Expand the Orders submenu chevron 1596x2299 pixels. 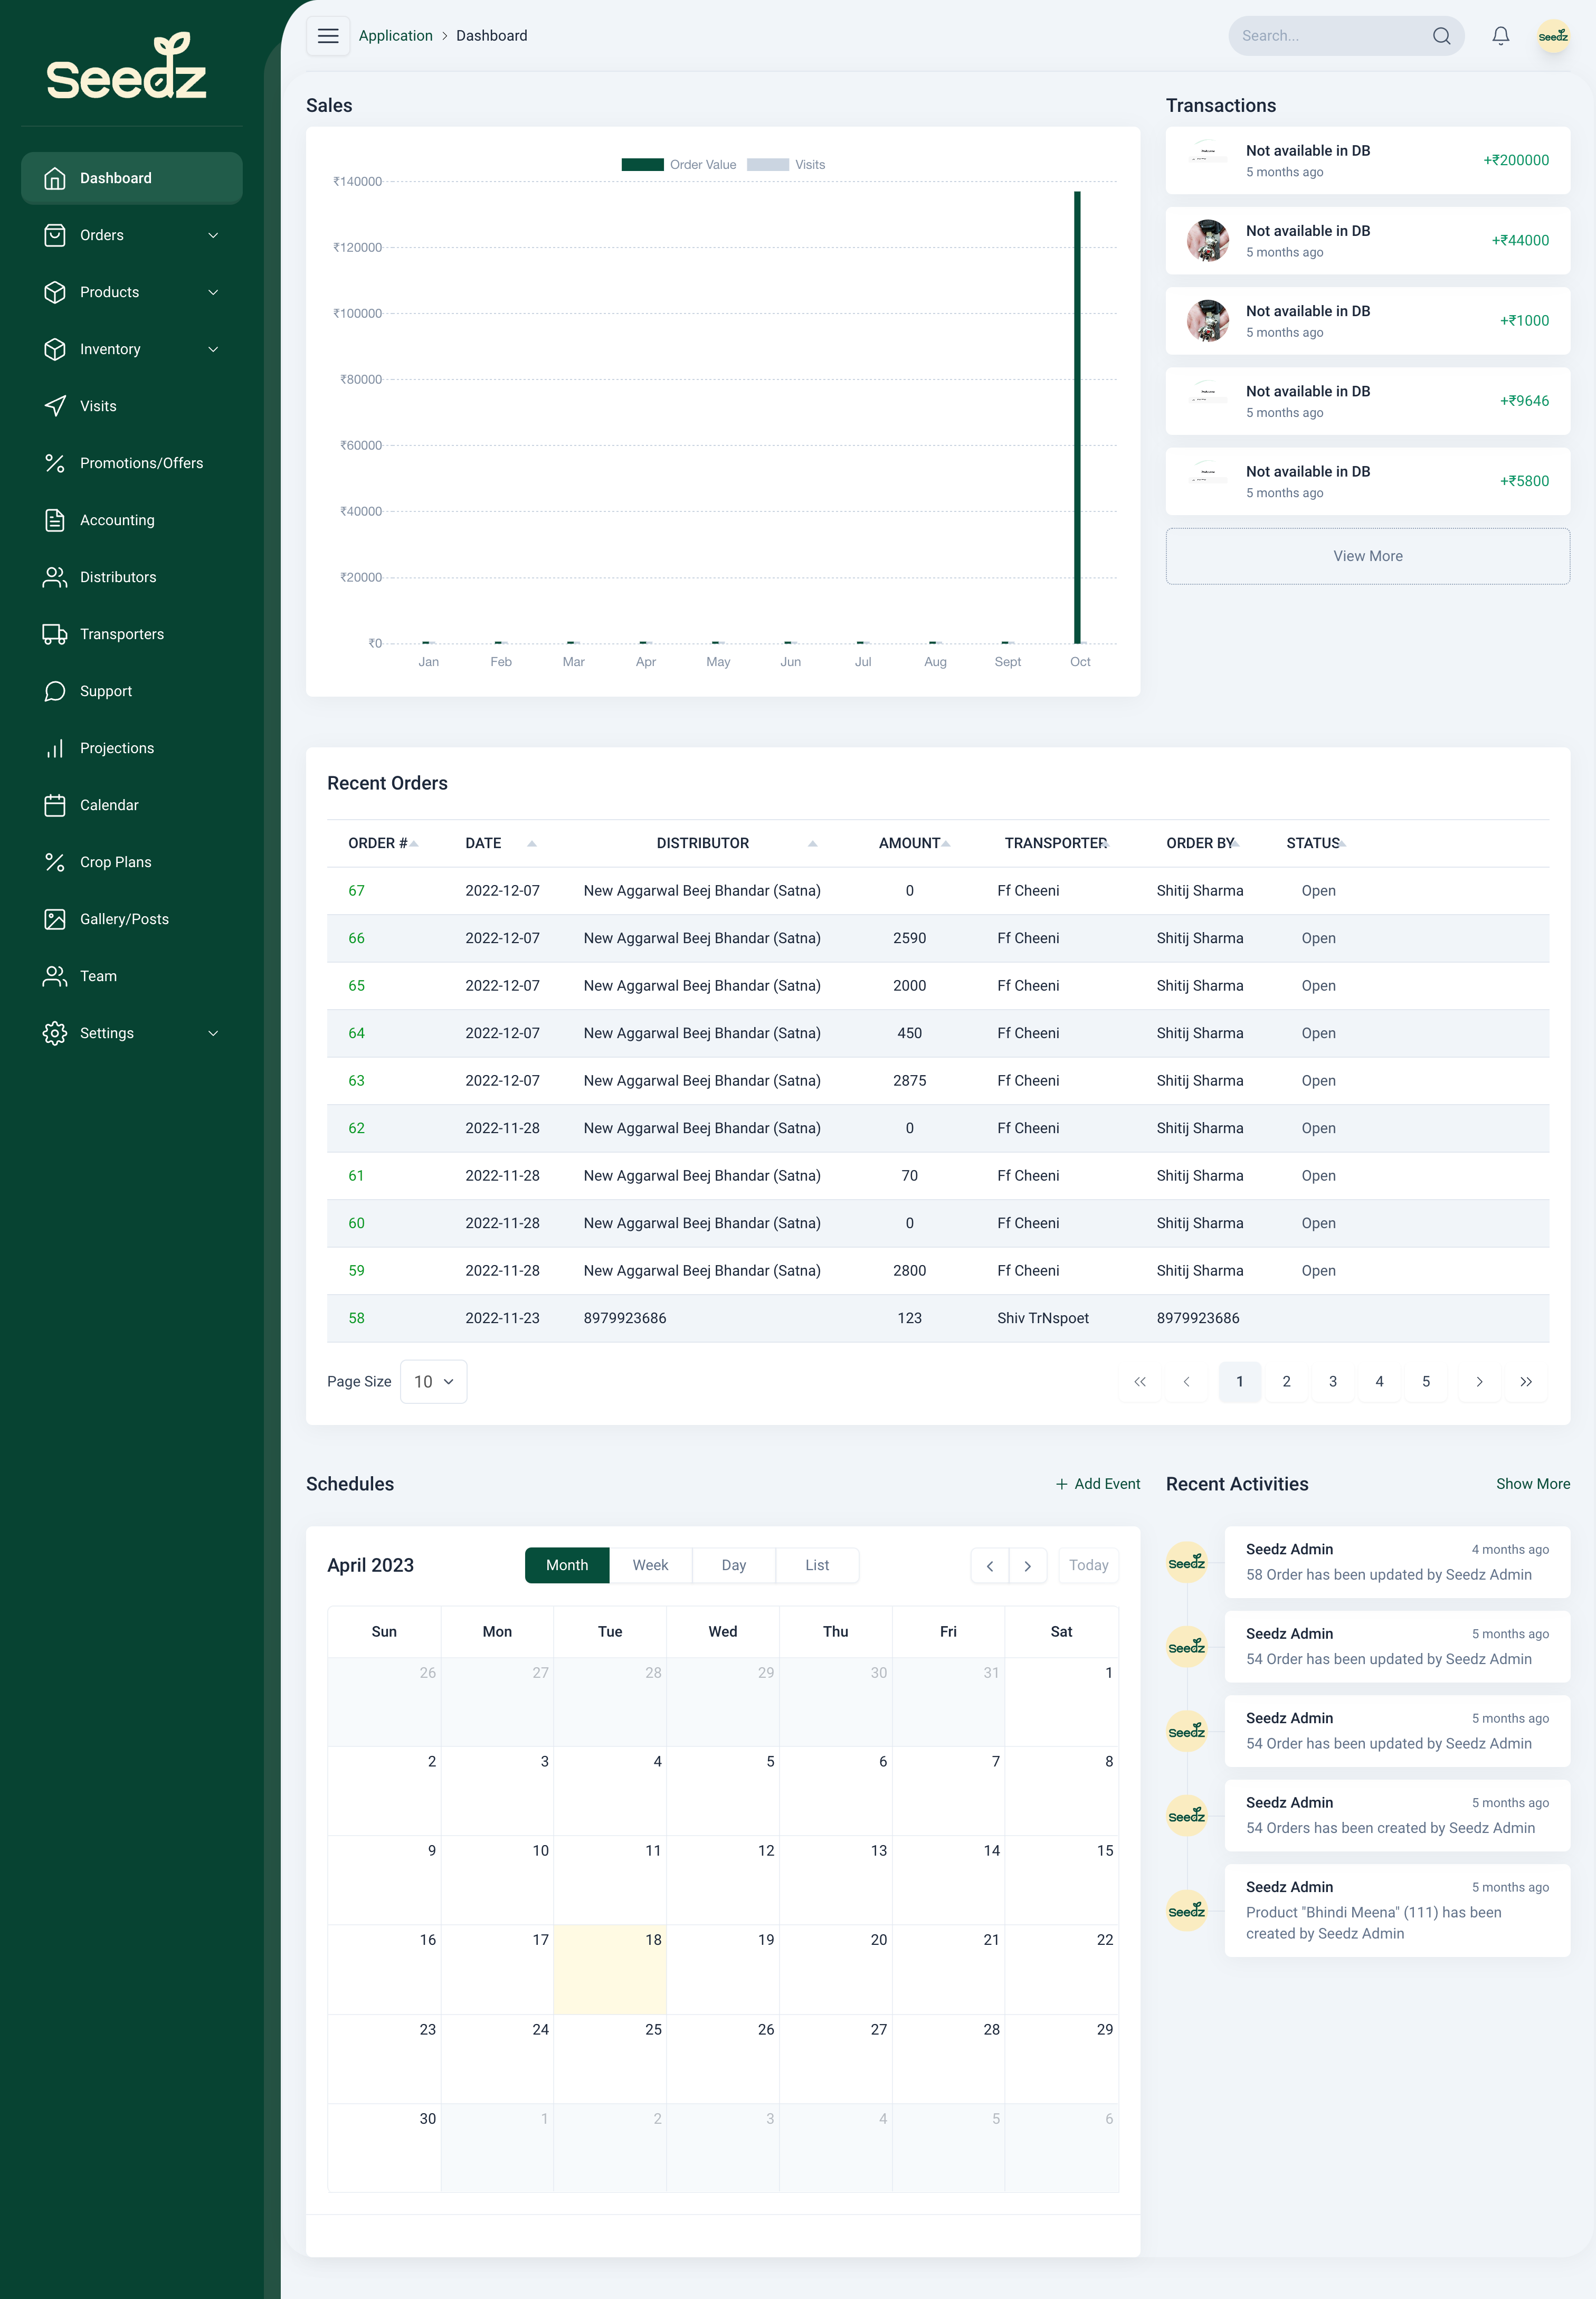tap(213, 235)
